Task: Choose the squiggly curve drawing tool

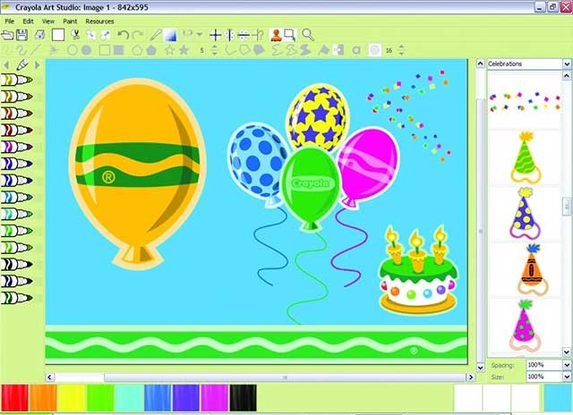Action: 21,50
